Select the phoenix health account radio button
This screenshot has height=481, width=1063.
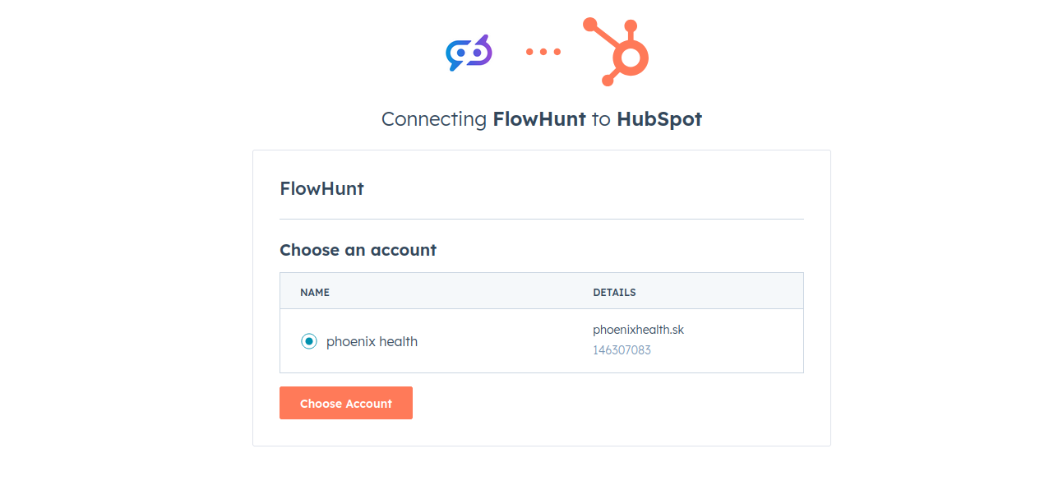[309, 340]
